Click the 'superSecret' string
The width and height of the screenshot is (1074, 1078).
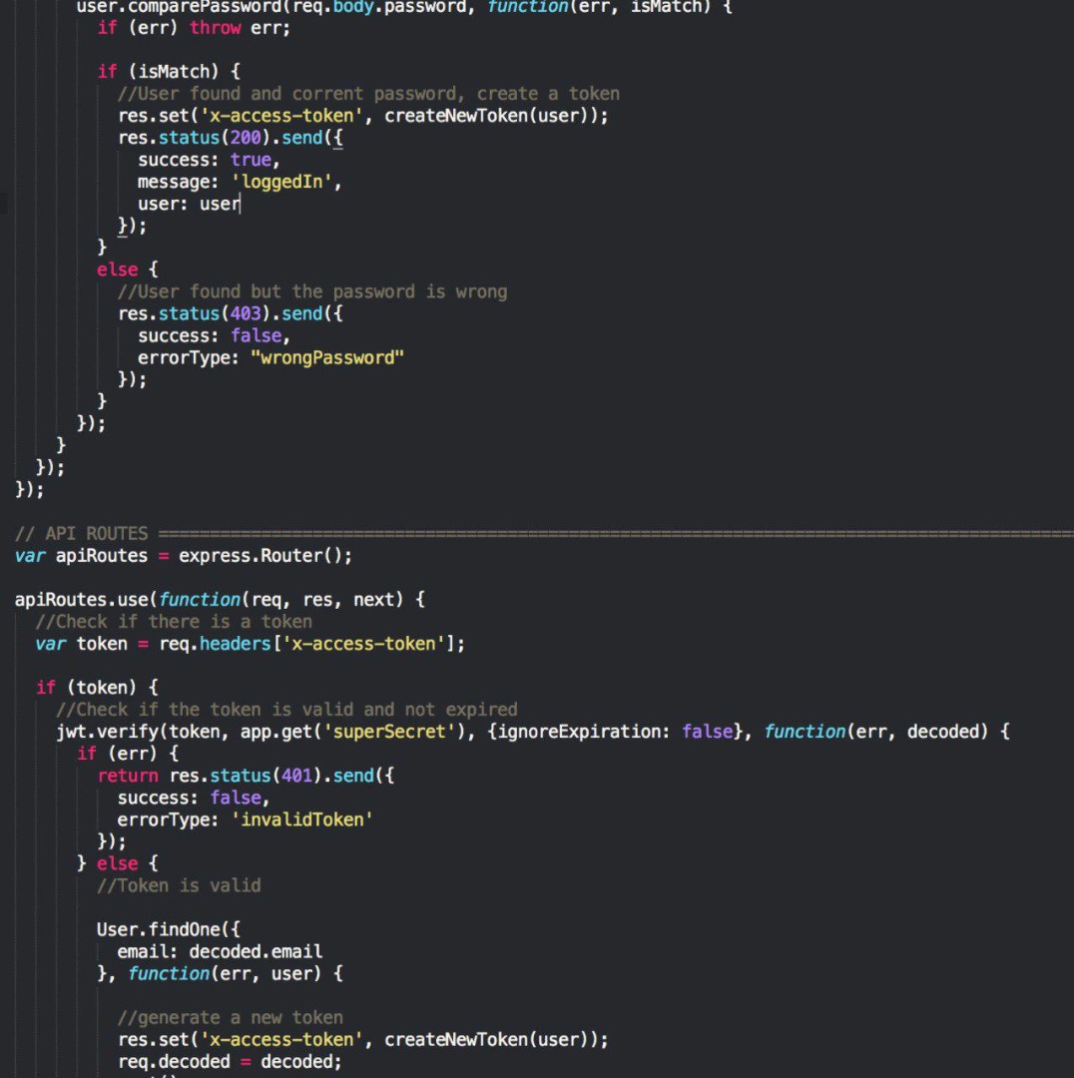click(x=389, y=732)
